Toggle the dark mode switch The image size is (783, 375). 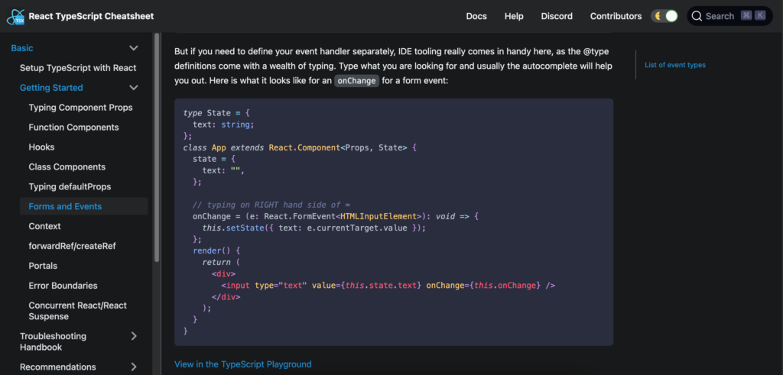[664, 16]
